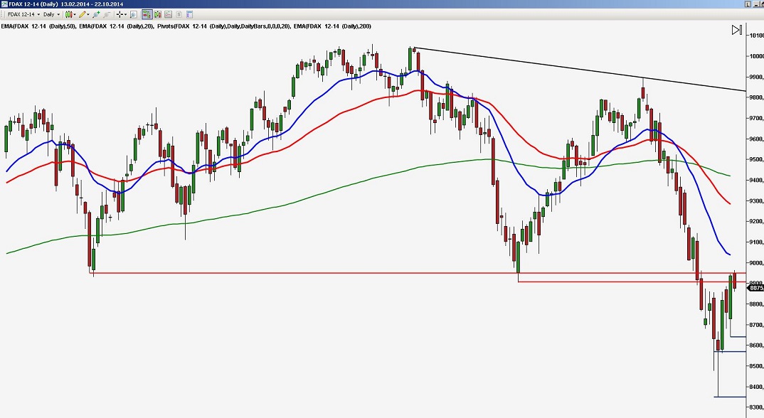Click the 8875 price tag on the axis
The height and width of the screenshot is (418, 764).
point(751,288)
